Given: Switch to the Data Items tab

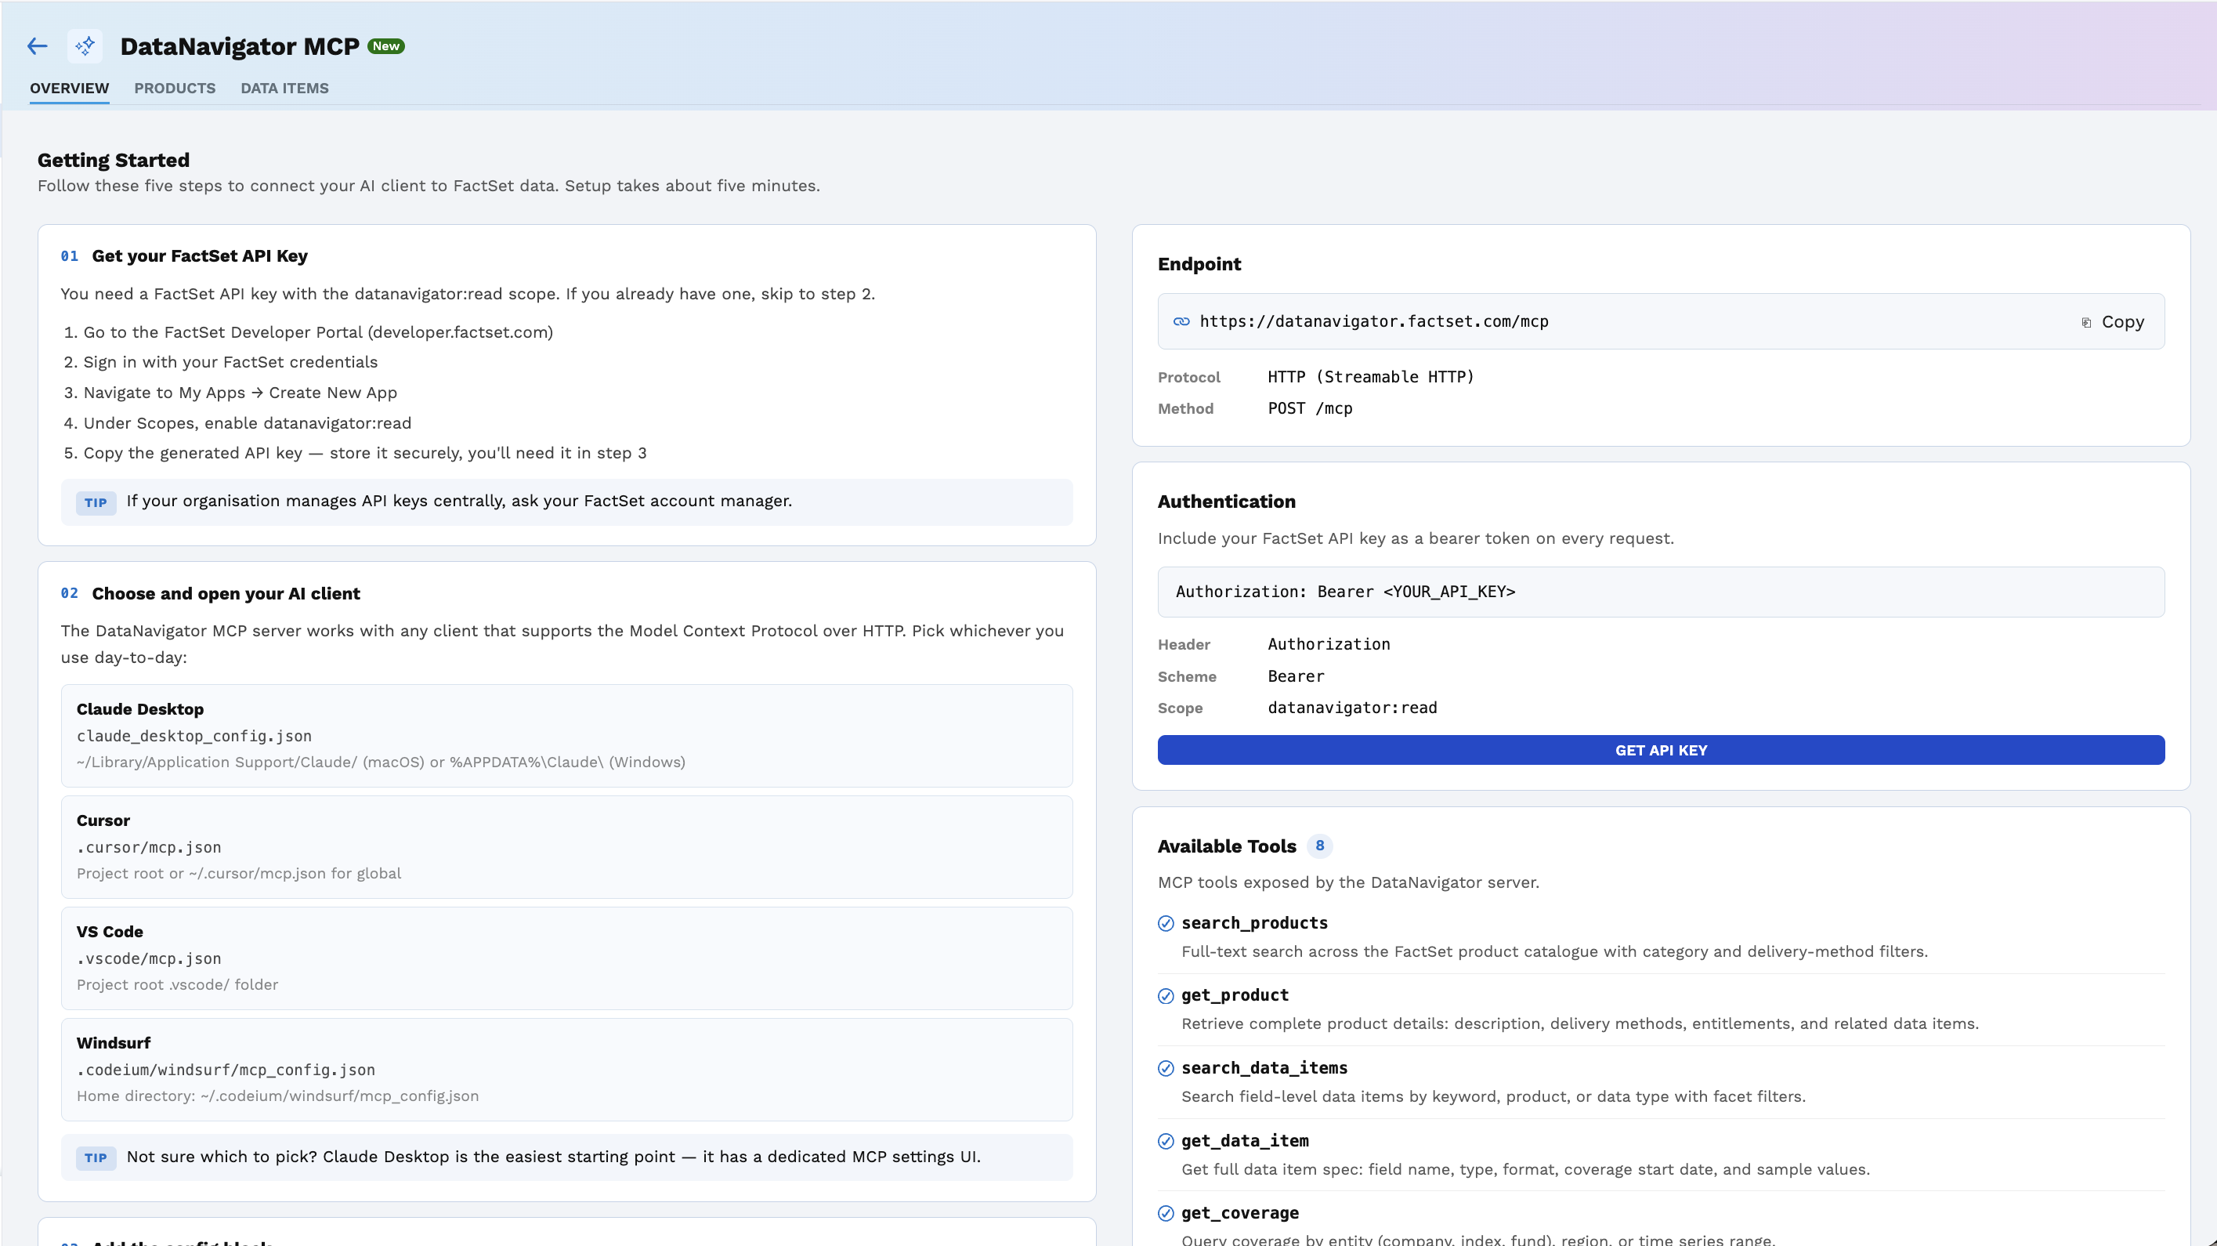Looking at the screenshot, I should pyautogui.click(x=285, y=89).
